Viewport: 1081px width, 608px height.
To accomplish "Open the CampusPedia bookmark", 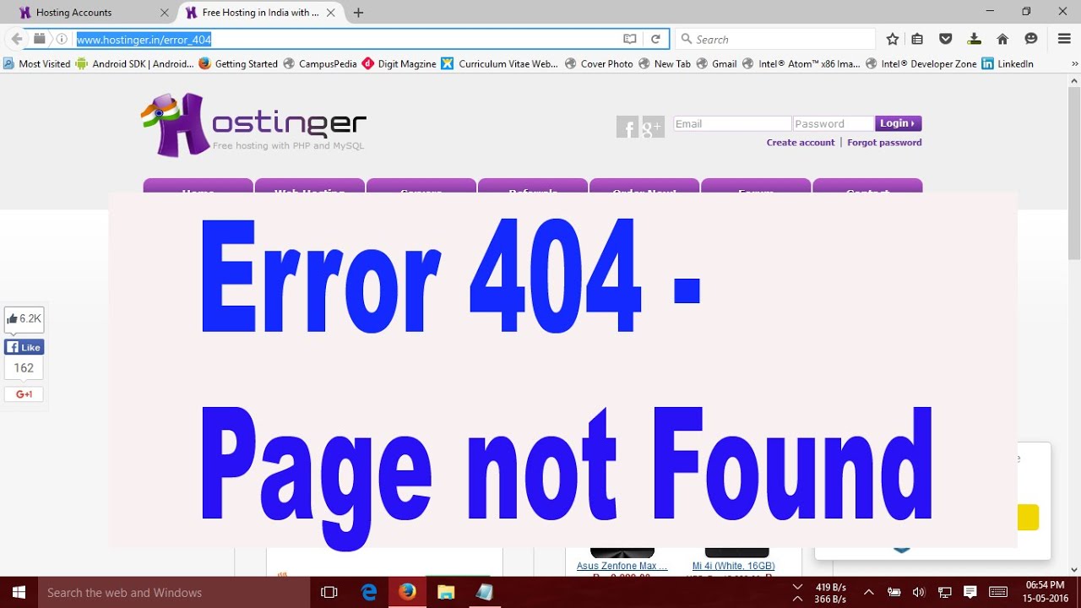I will tap(320, 63).
